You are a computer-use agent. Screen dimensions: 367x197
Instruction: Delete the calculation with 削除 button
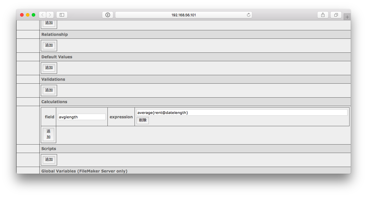(143, 120)
